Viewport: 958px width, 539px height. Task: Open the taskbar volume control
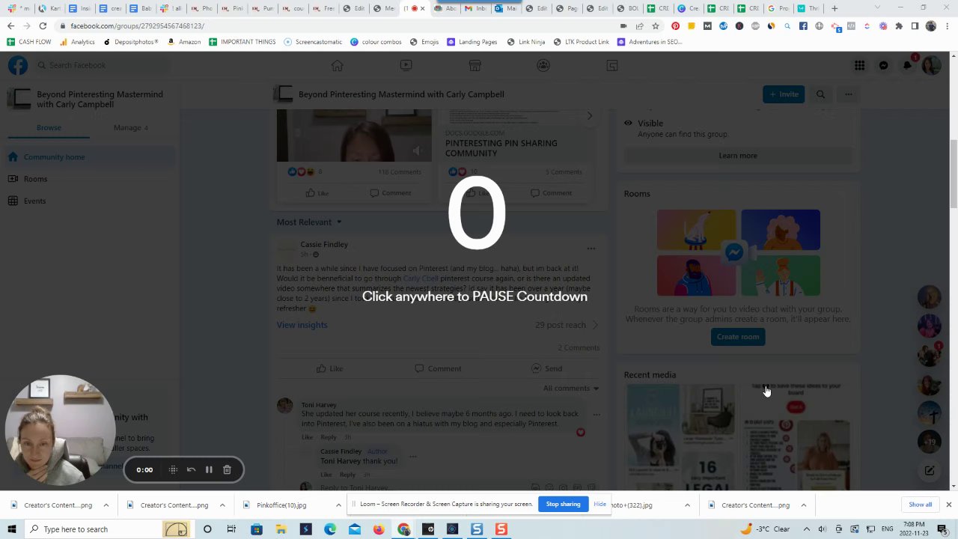[822, 529]
